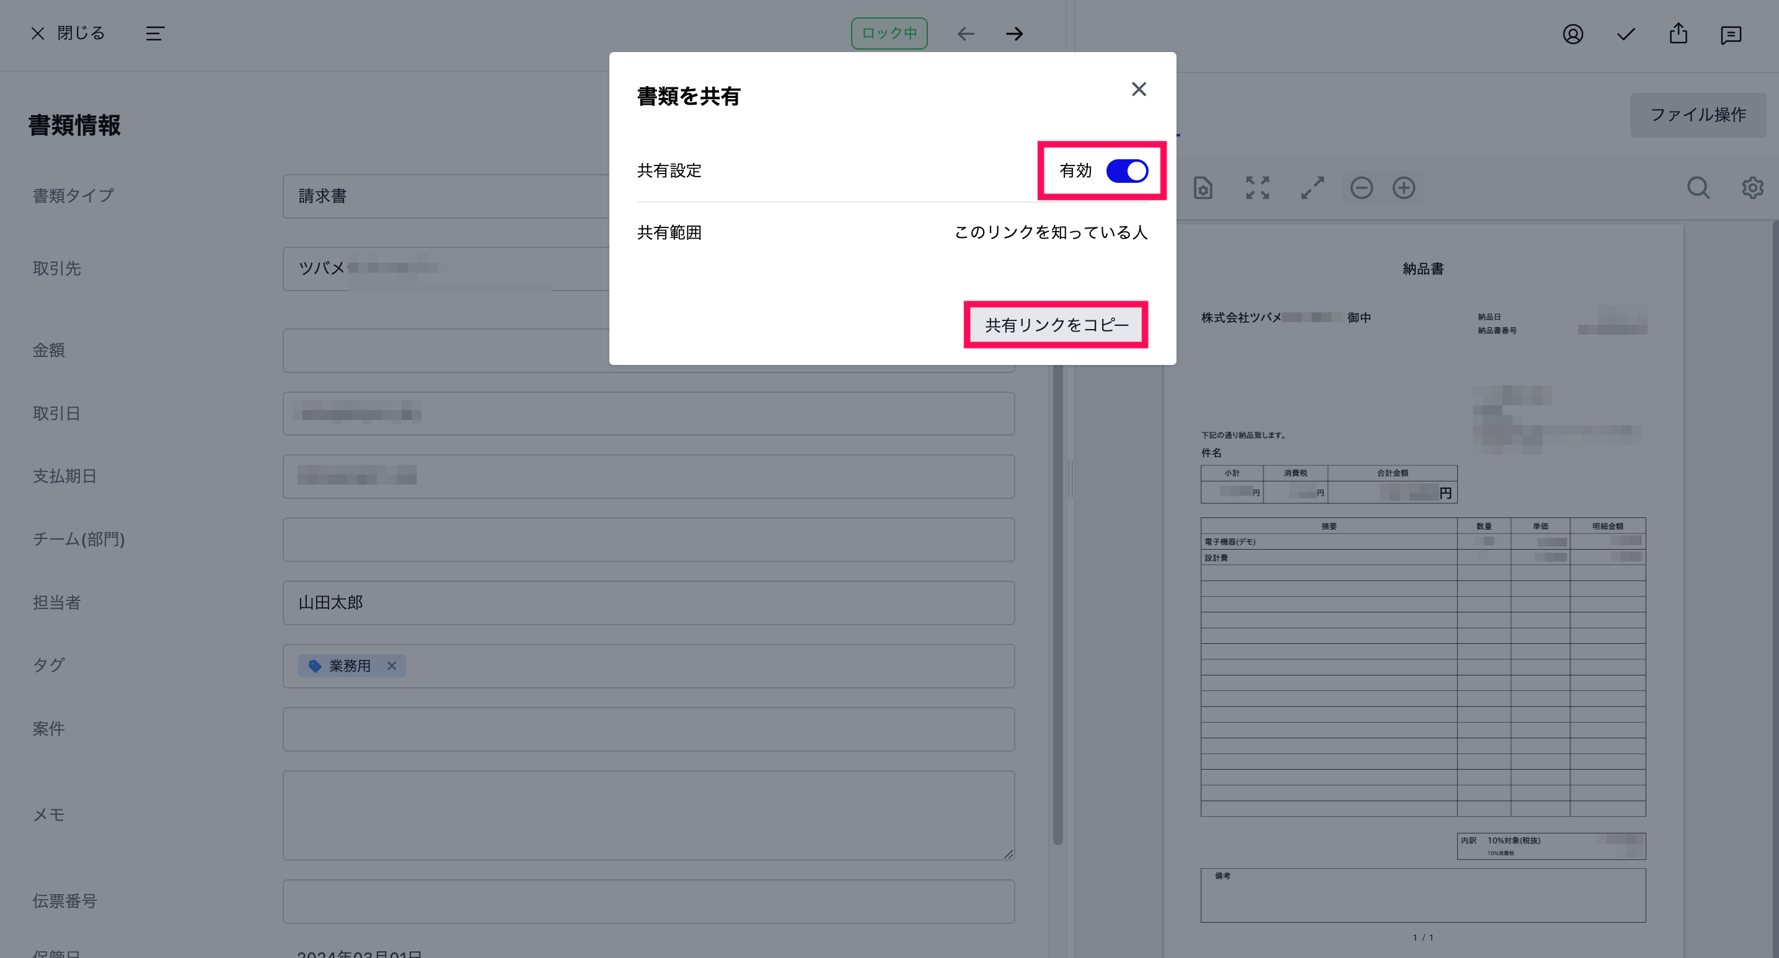
Task: Click the expand diagonal arrows icon
Action: click(x=1312, y=188)
